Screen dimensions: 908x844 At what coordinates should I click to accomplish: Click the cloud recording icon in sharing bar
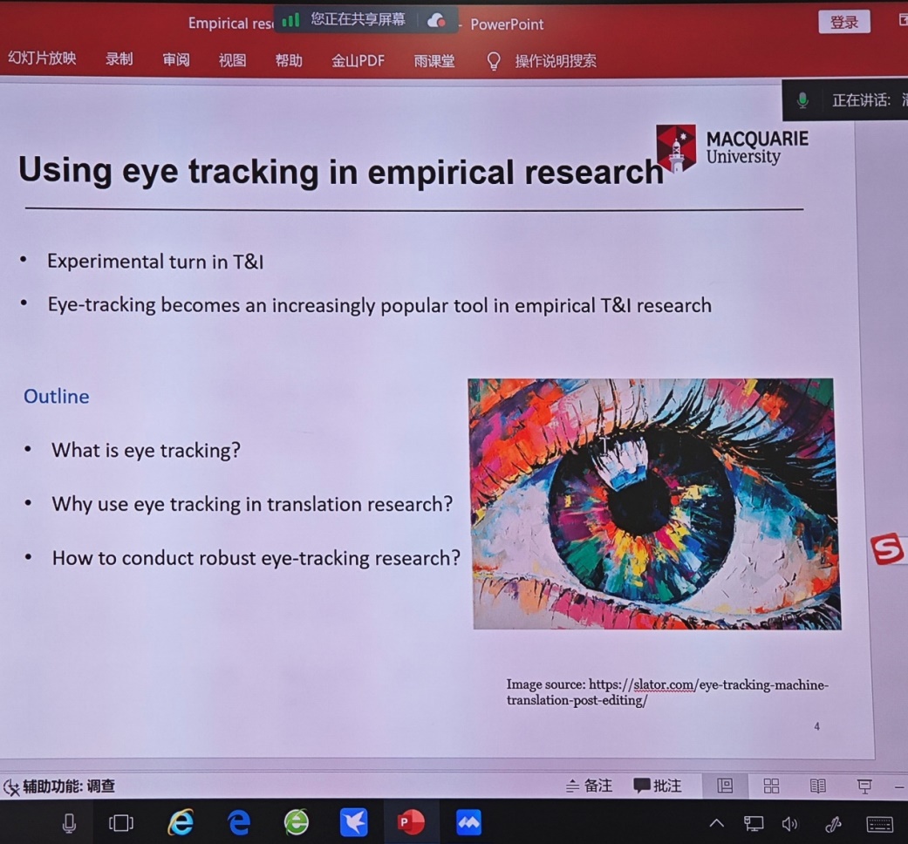[436, 21]
